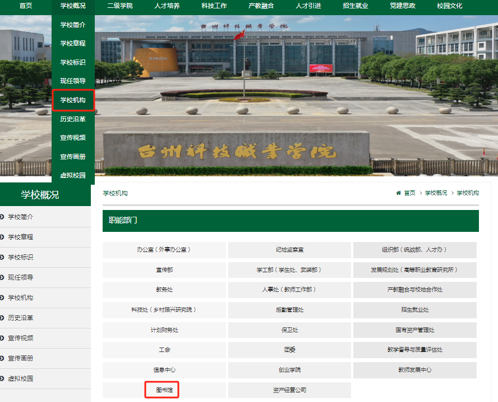Open the 首页 top navigation item
The height and width of the screenshot is (402, 498).
[26, 6]
